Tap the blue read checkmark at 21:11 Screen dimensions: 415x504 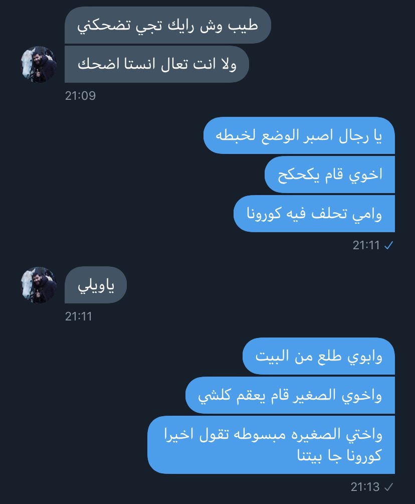pos(388,246)
